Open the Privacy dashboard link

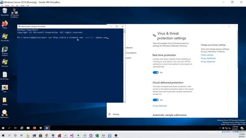coord(208,58)
